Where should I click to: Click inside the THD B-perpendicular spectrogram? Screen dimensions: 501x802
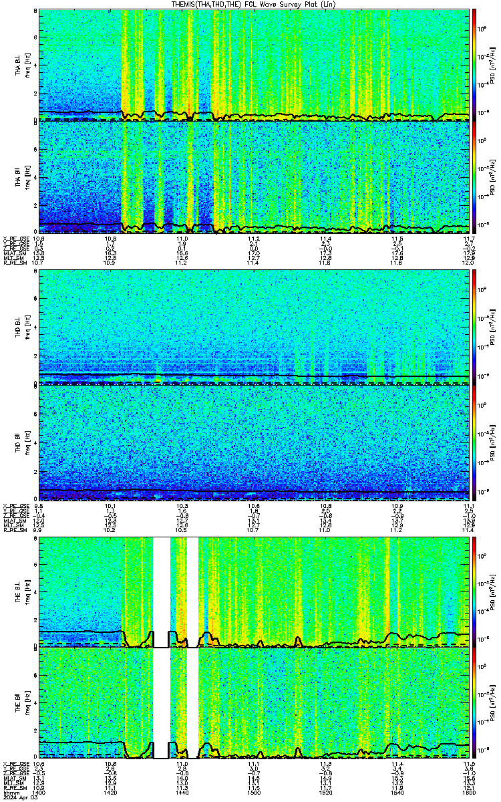point(254,327)
